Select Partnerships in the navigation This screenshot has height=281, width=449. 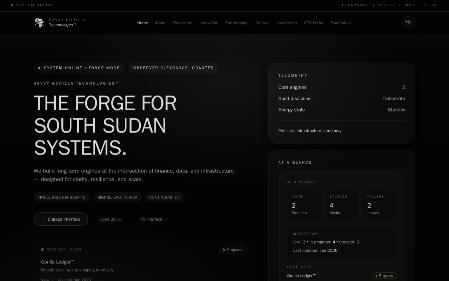coord(237,23)
